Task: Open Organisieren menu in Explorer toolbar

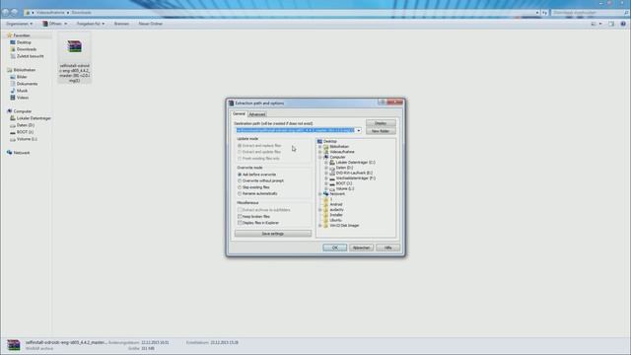Action: (x=20, y=24)
